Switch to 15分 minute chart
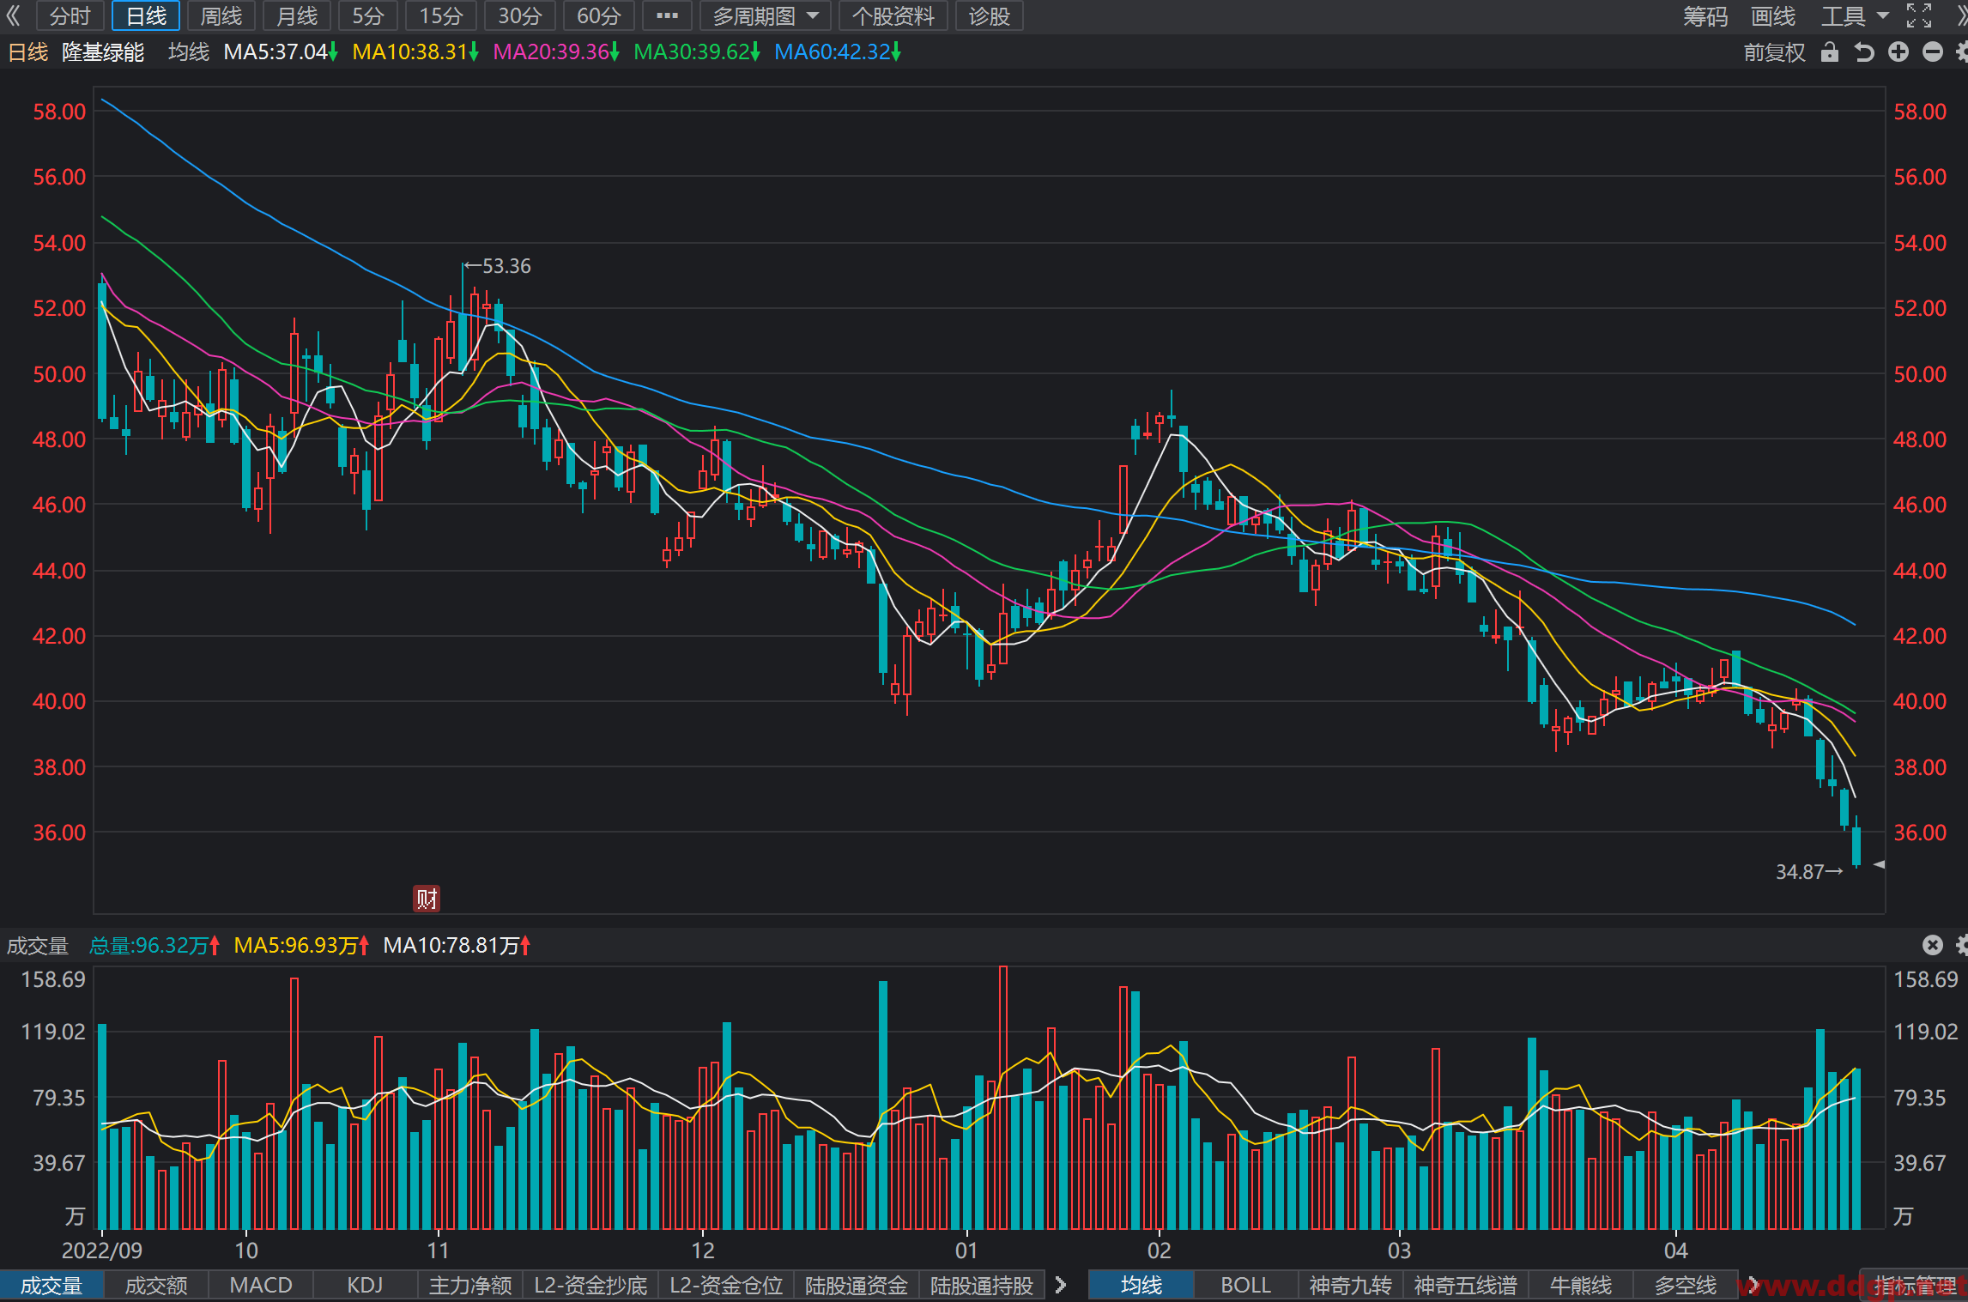This screenshot has width=1968, height=1302. [441, 15]
